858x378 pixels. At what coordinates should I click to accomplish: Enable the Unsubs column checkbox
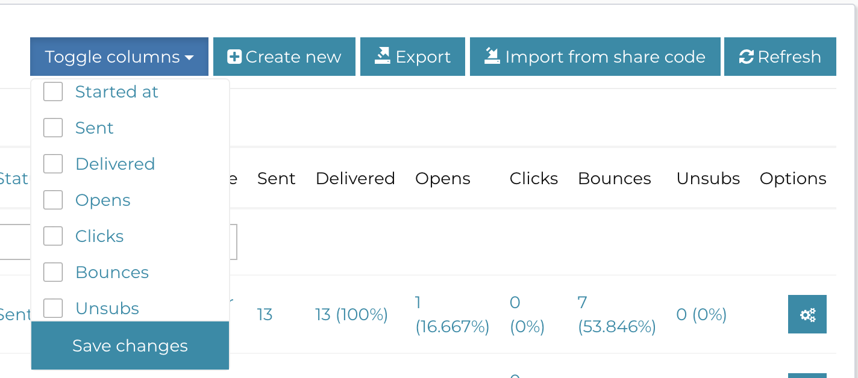53,308
